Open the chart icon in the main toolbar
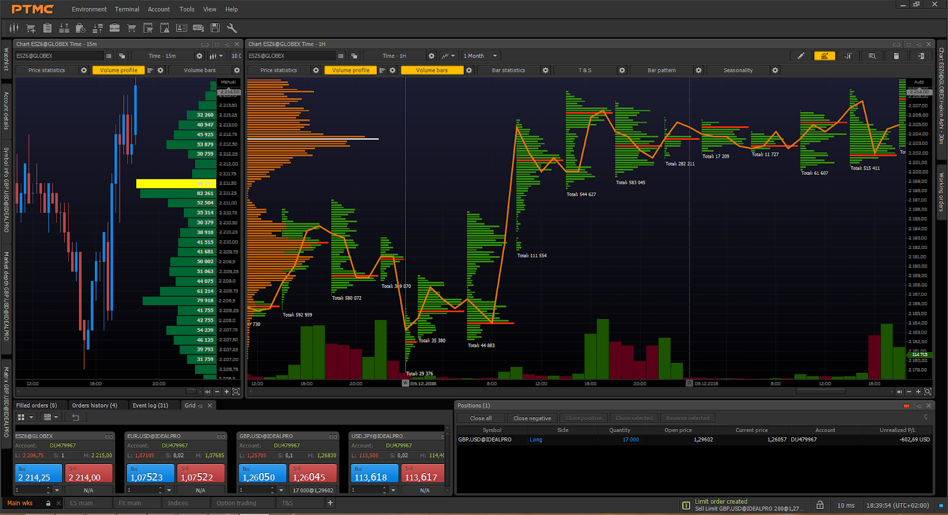Viewport: 948px width, 515px height. coord(14,28)
